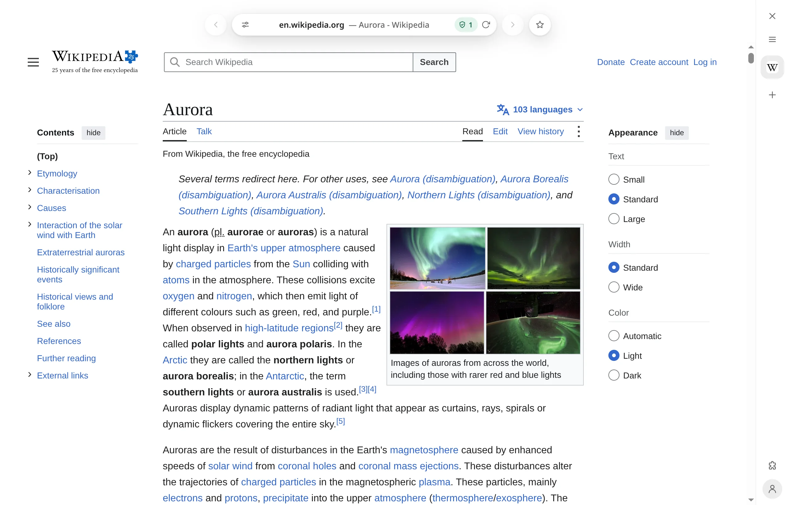Open site settings icon in address bar

tap(245, 25)
